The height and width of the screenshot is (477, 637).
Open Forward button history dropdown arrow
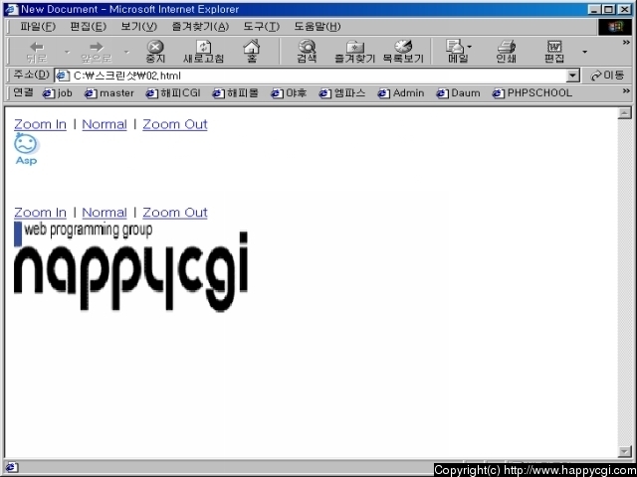[x=126, y=52]
